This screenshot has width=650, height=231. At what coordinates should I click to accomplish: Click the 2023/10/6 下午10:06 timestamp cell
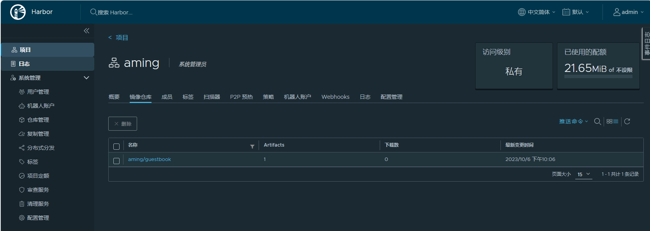530,159
